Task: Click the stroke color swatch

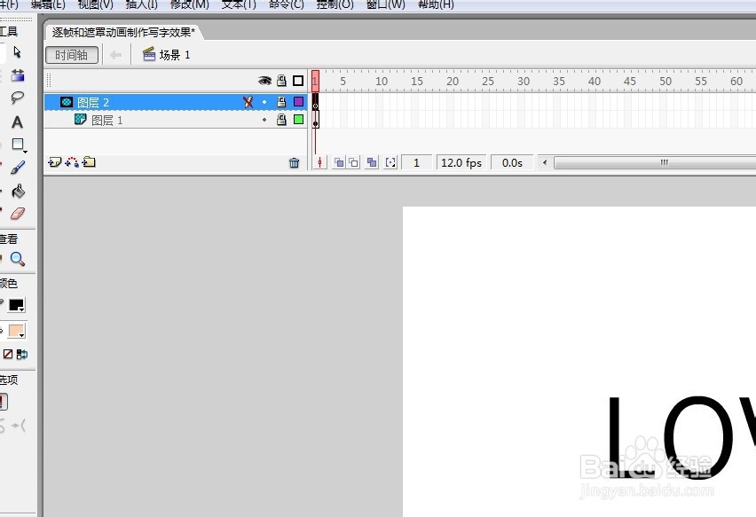Action: pos(15,304)
